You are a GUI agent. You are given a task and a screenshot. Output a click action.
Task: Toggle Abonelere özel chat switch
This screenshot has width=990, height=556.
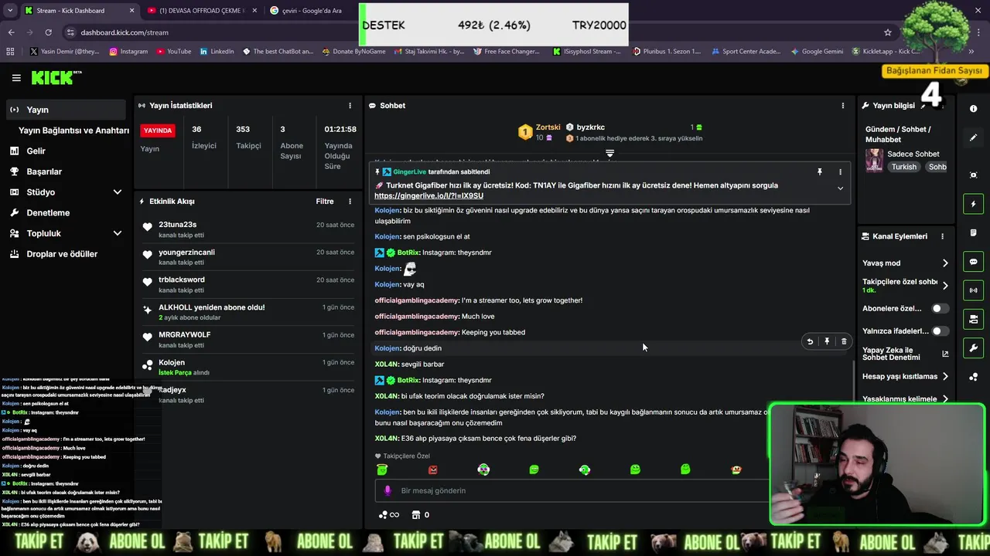[x=940, y=308]
